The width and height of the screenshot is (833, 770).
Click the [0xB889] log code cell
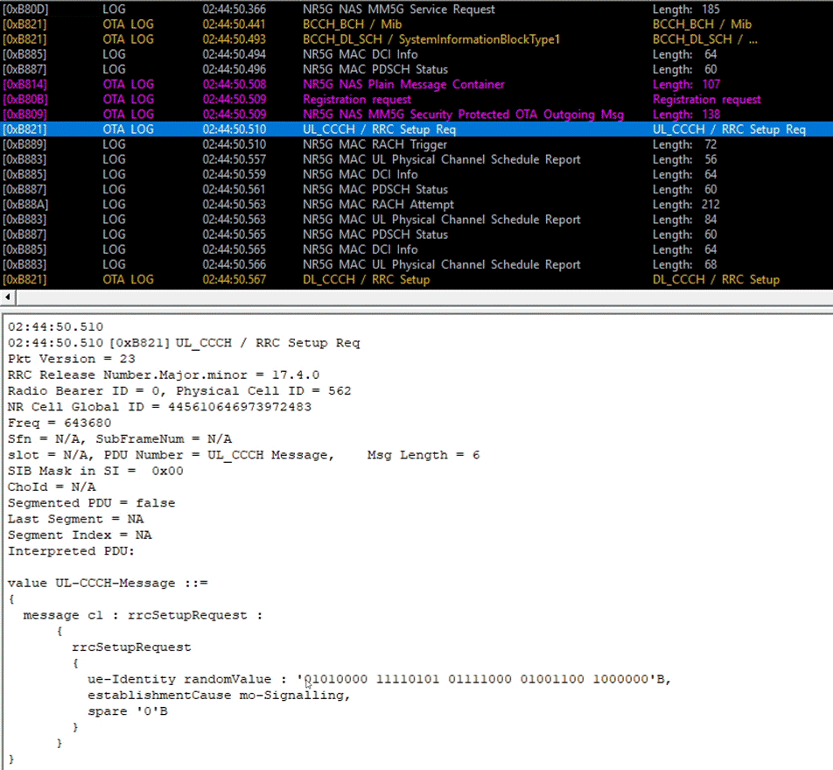click(x=24, y=144)
